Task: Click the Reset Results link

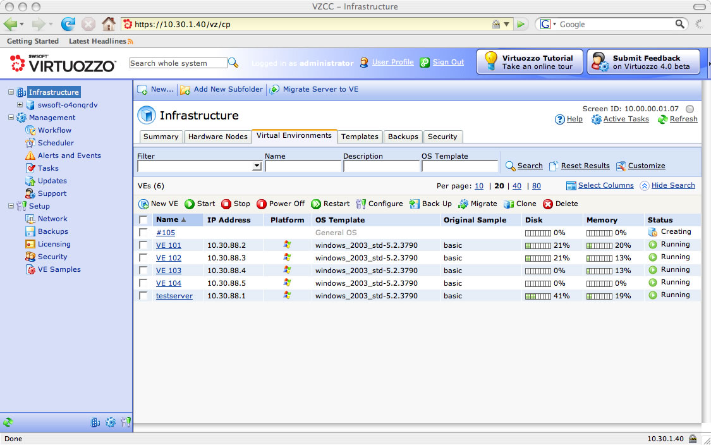Action: point(585,166)
